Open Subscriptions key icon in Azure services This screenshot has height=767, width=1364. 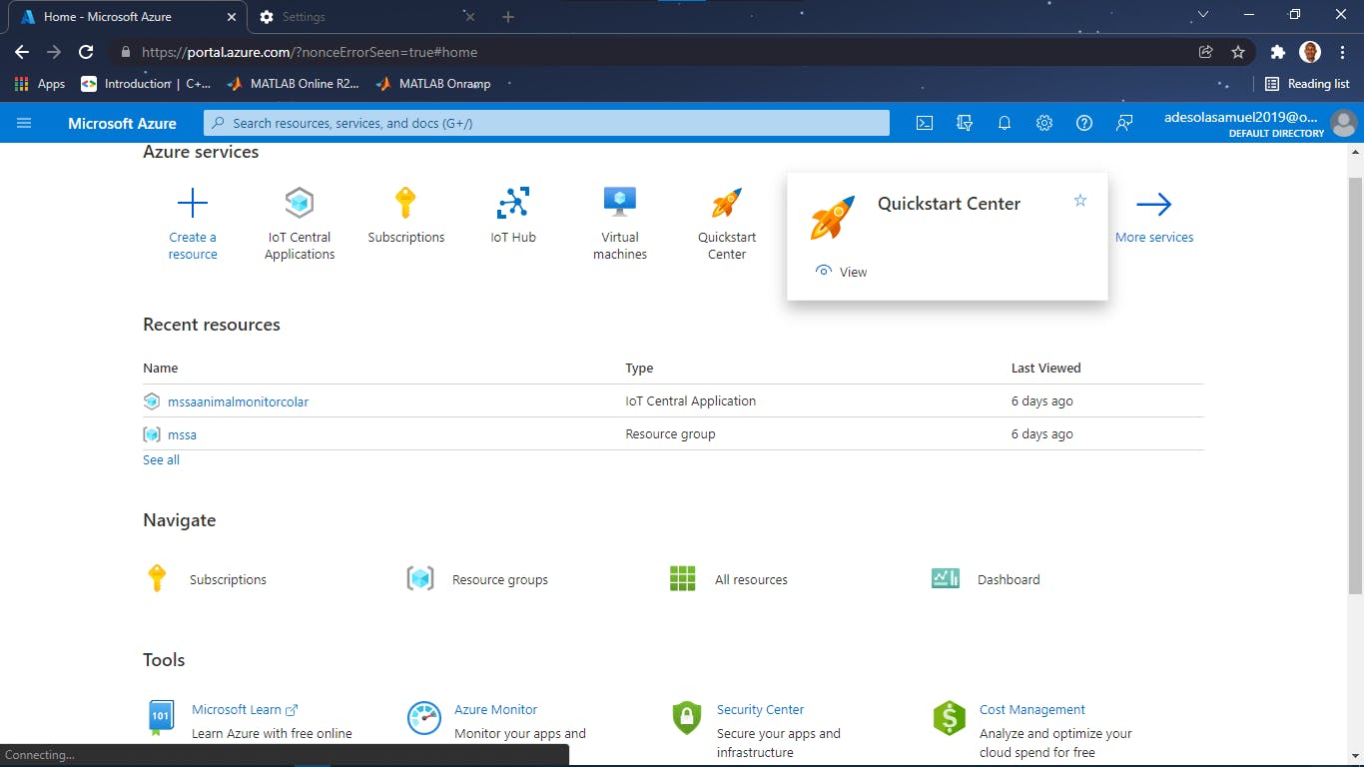pos(405,203)
